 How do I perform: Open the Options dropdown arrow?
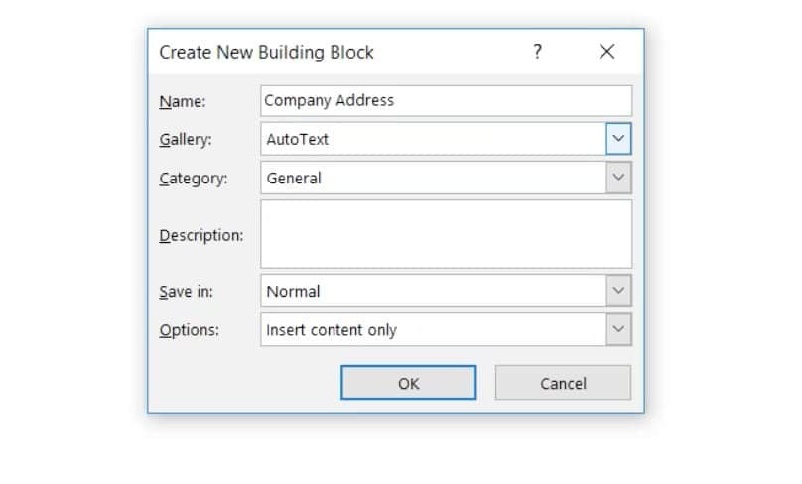coord(619,330)
